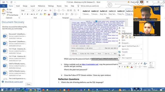Switch to the References tab
This screenshot has width=165, height=92.
(42, 6)
